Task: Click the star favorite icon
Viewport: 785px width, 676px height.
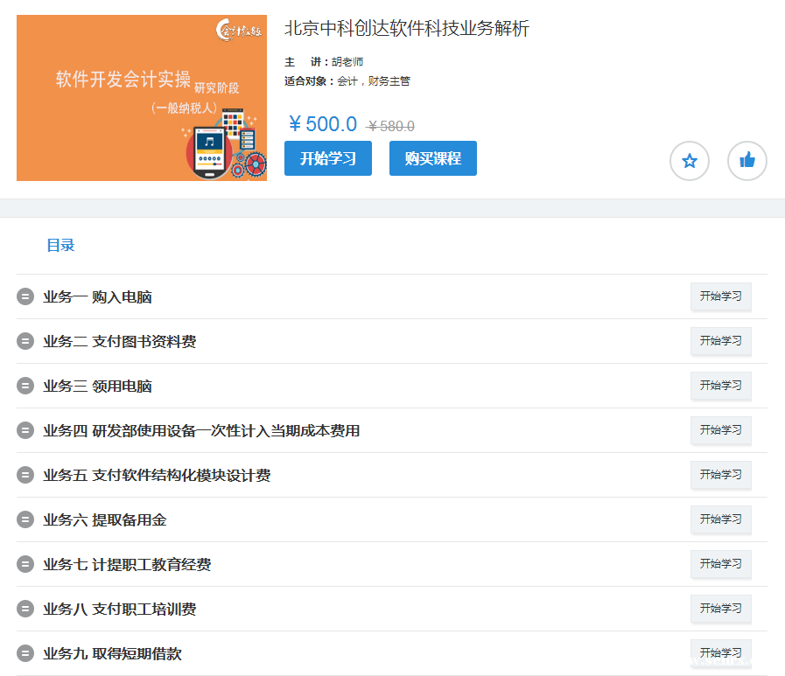Action: pyautogui.click(x=689, y=161)
